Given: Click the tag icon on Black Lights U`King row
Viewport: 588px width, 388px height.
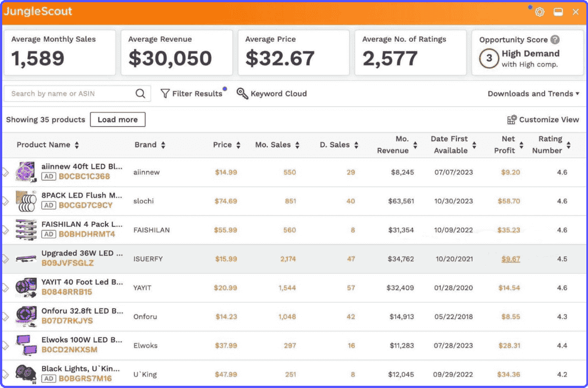Looking at the screenshot, I should pos(5,374).
